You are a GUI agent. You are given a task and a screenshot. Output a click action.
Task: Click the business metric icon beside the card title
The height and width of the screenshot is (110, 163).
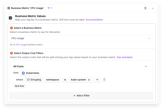(x=9, y=8)
